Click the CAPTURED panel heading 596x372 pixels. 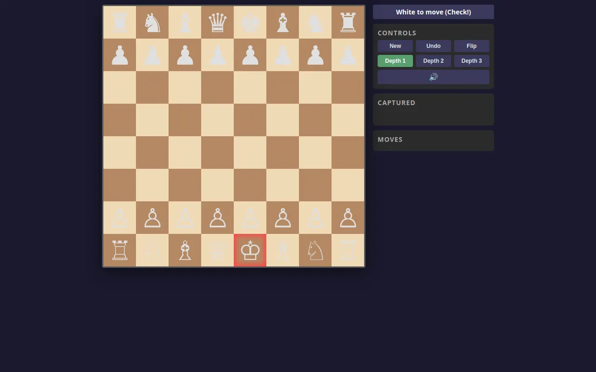click(397, 103)
